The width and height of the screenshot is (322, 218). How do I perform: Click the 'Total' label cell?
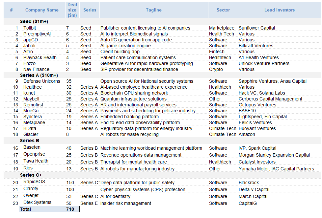(25, 209)
